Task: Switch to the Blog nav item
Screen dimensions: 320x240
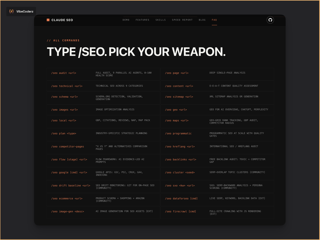Action: point(202,20)
